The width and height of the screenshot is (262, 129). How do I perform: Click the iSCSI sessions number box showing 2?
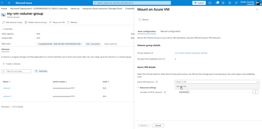(255, 92)
